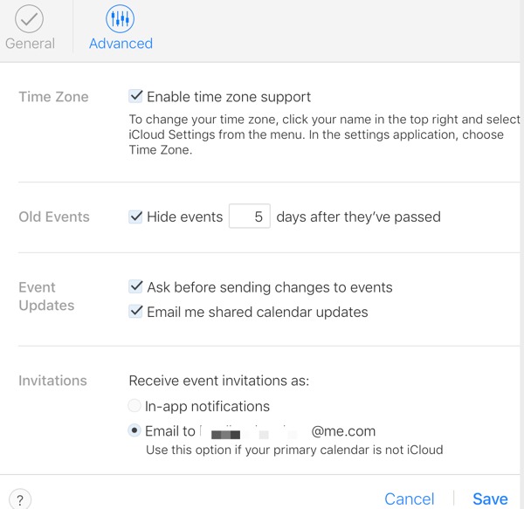The image size is (524, 509).
Task: Select the Email to @me.com radio option
Action: click(134, 430)
